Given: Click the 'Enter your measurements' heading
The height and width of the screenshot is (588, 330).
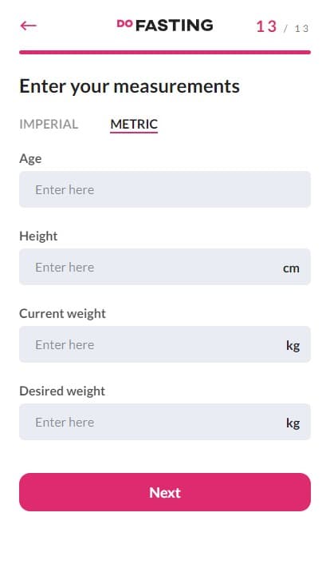Looking at the screenshot, I should [x=129, y=86].
